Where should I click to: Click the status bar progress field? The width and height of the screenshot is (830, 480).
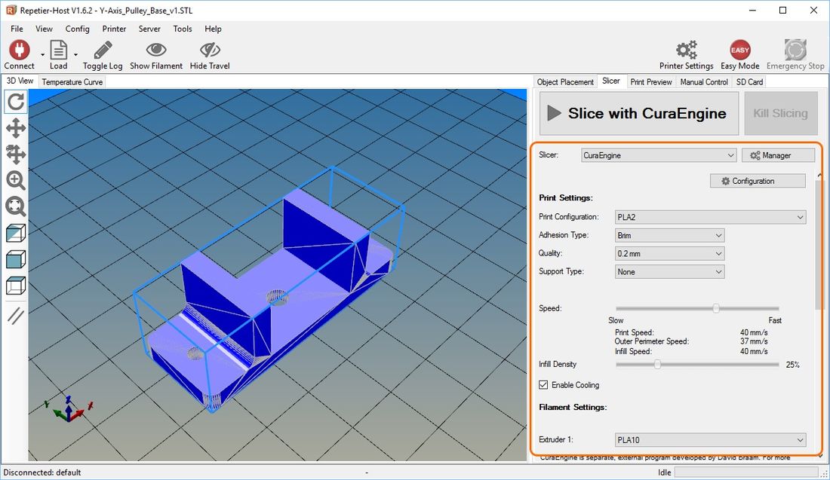746,472
